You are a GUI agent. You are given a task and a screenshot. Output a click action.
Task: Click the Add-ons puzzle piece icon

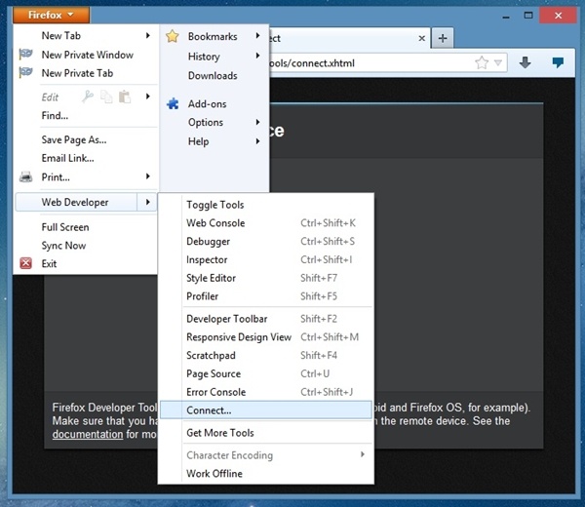point(173,103)
